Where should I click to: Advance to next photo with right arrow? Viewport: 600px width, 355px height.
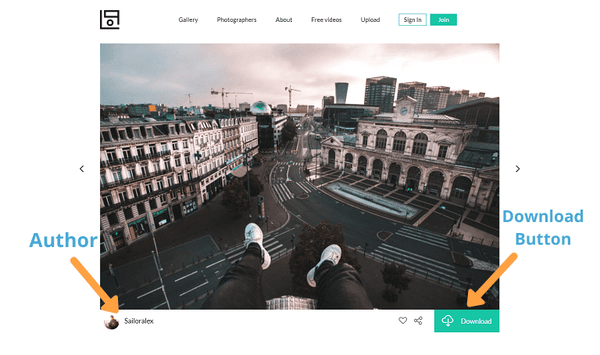pyautogui.click(x=517, y=168)
